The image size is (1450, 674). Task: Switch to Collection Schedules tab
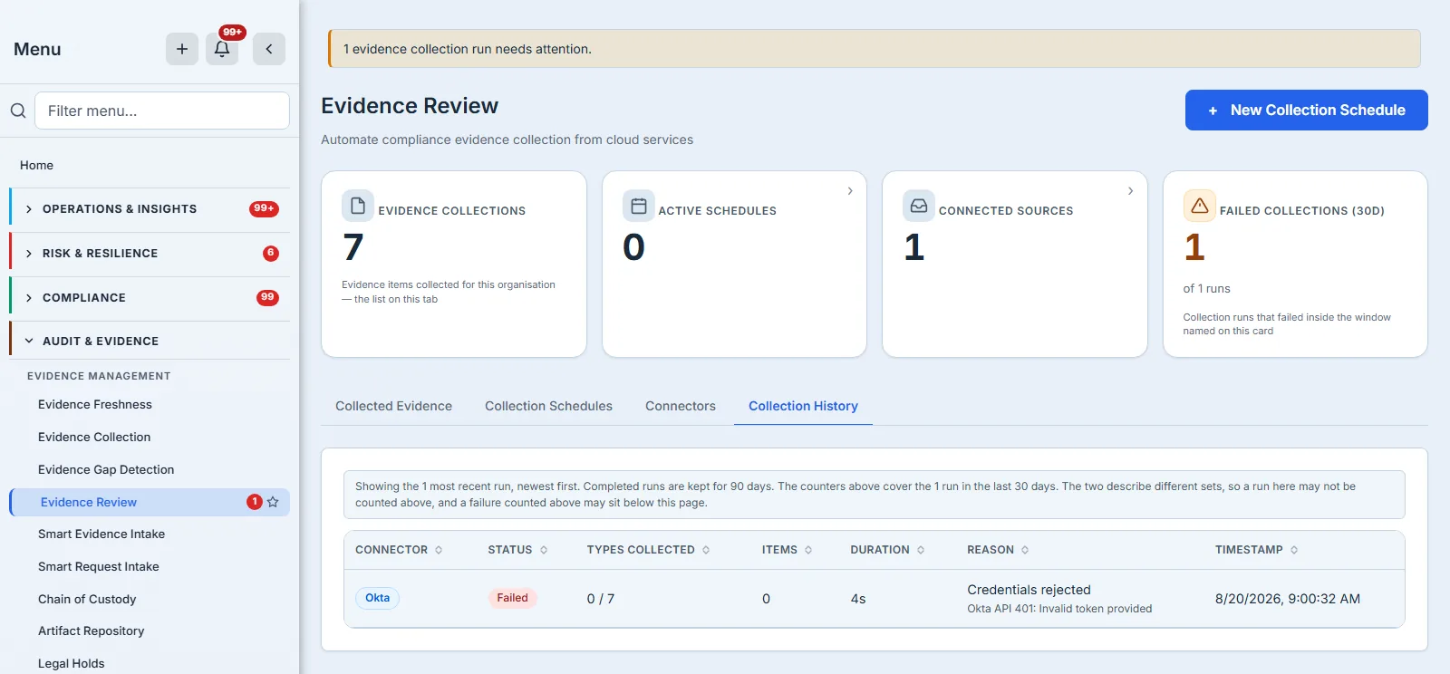[548, 406]
